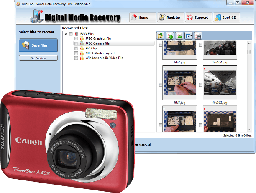Select the file7.jpg thumbnail
This screenshot has width=256, height=193.
tap(179, 50)
